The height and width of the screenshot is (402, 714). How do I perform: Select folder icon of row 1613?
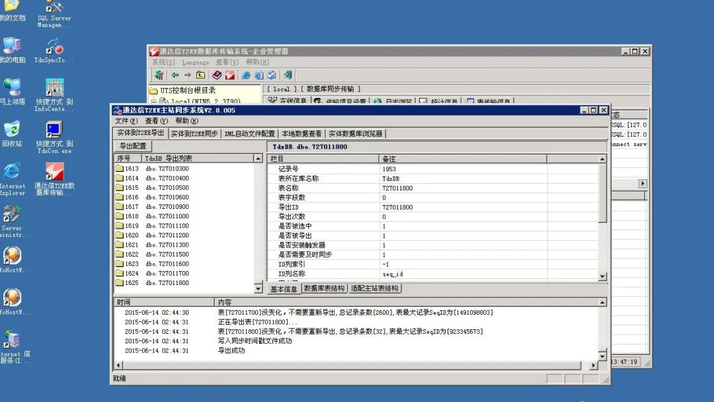point(119,169)
